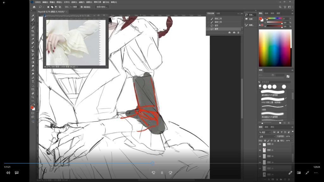
Task: Open collapsed Brushes panel icon
Action: [246, 25]
